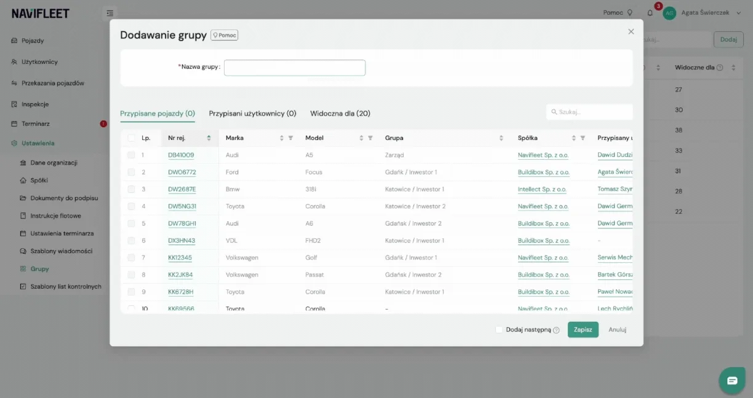
Task: Click the Przekazania pojazdów sidebar icon
Action: pos(14,83)
